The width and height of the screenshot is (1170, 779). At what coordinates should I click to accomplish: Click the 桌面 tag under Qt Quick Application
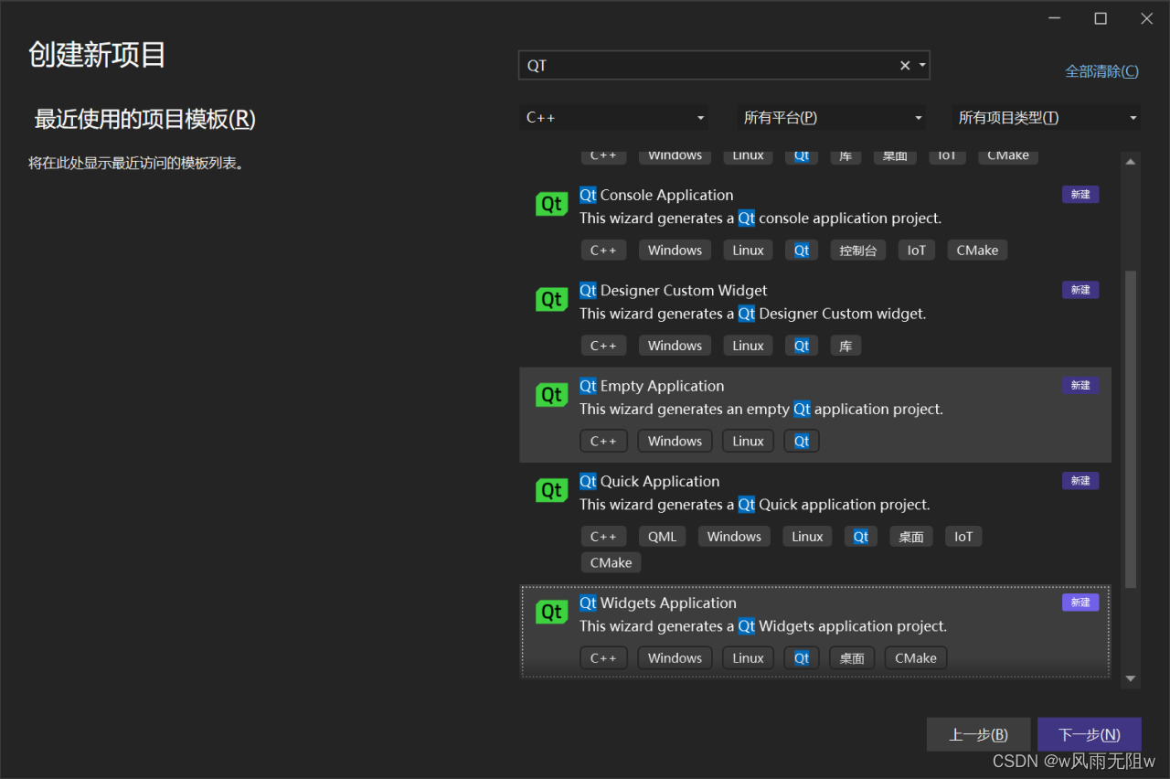click(x=911, y=537)
